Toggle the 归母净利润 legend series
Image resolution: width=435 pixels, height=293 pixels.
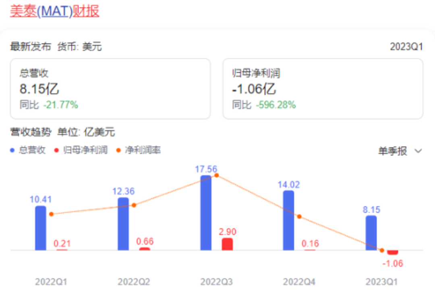click(81, 150)
